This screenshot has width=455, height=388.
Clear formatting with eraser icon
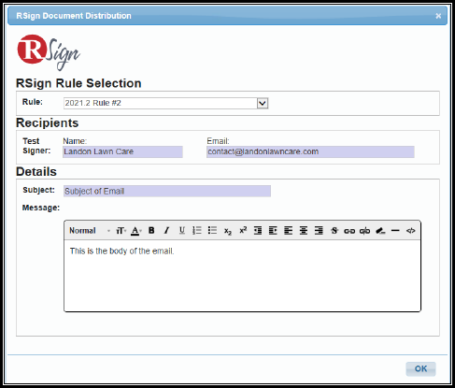(380, 231)
